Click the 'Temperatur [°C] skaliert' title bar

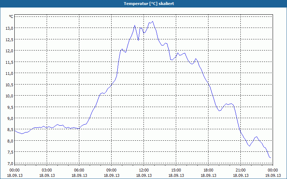coord(143,4)
